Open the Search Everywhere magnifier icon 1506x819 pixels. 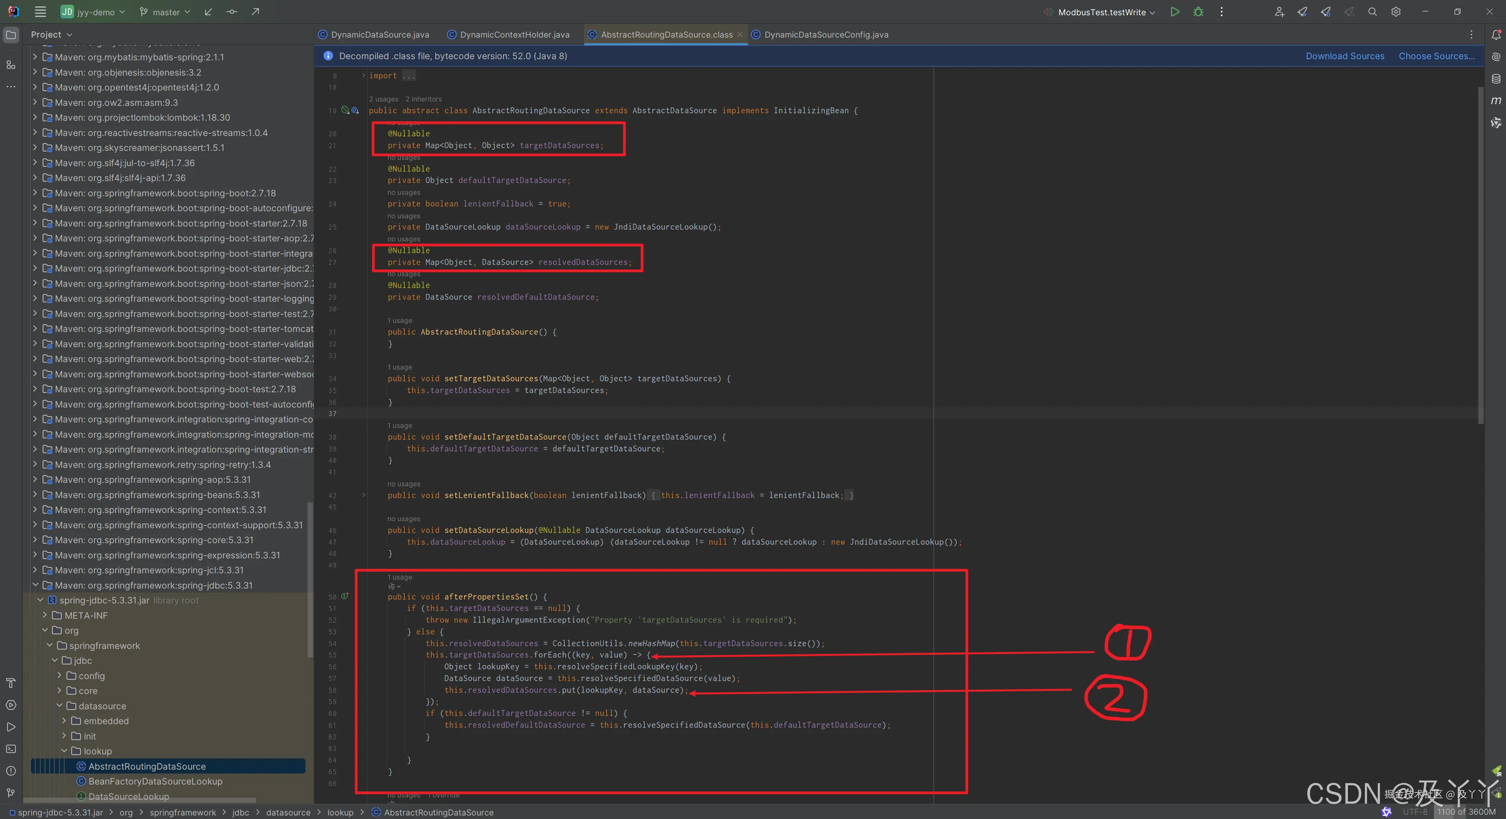coord(1372,12)
